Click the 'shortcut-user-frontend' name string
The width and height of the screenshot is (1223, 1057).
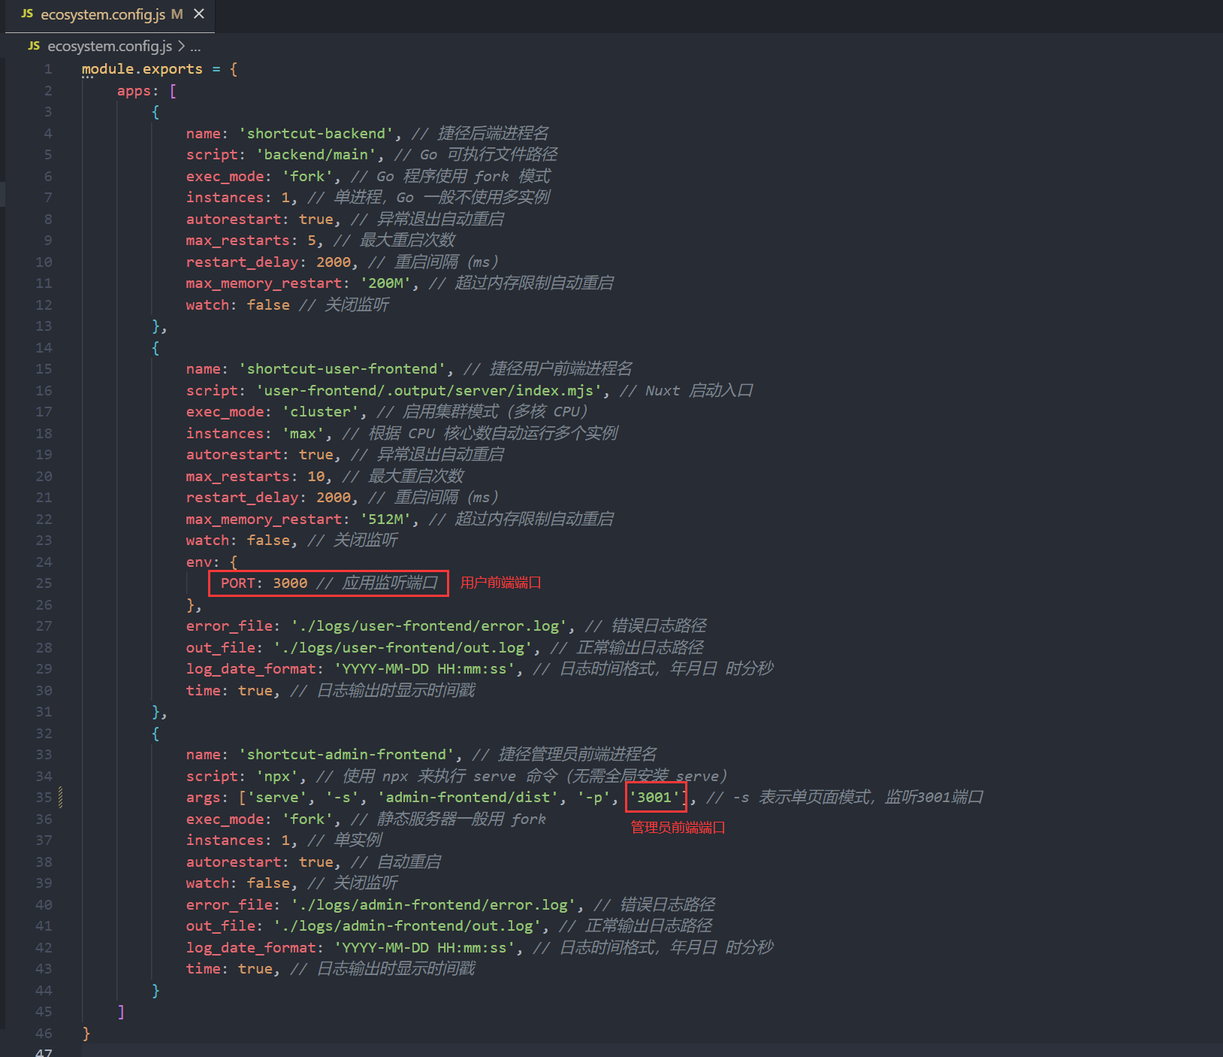tap(343, 369)
